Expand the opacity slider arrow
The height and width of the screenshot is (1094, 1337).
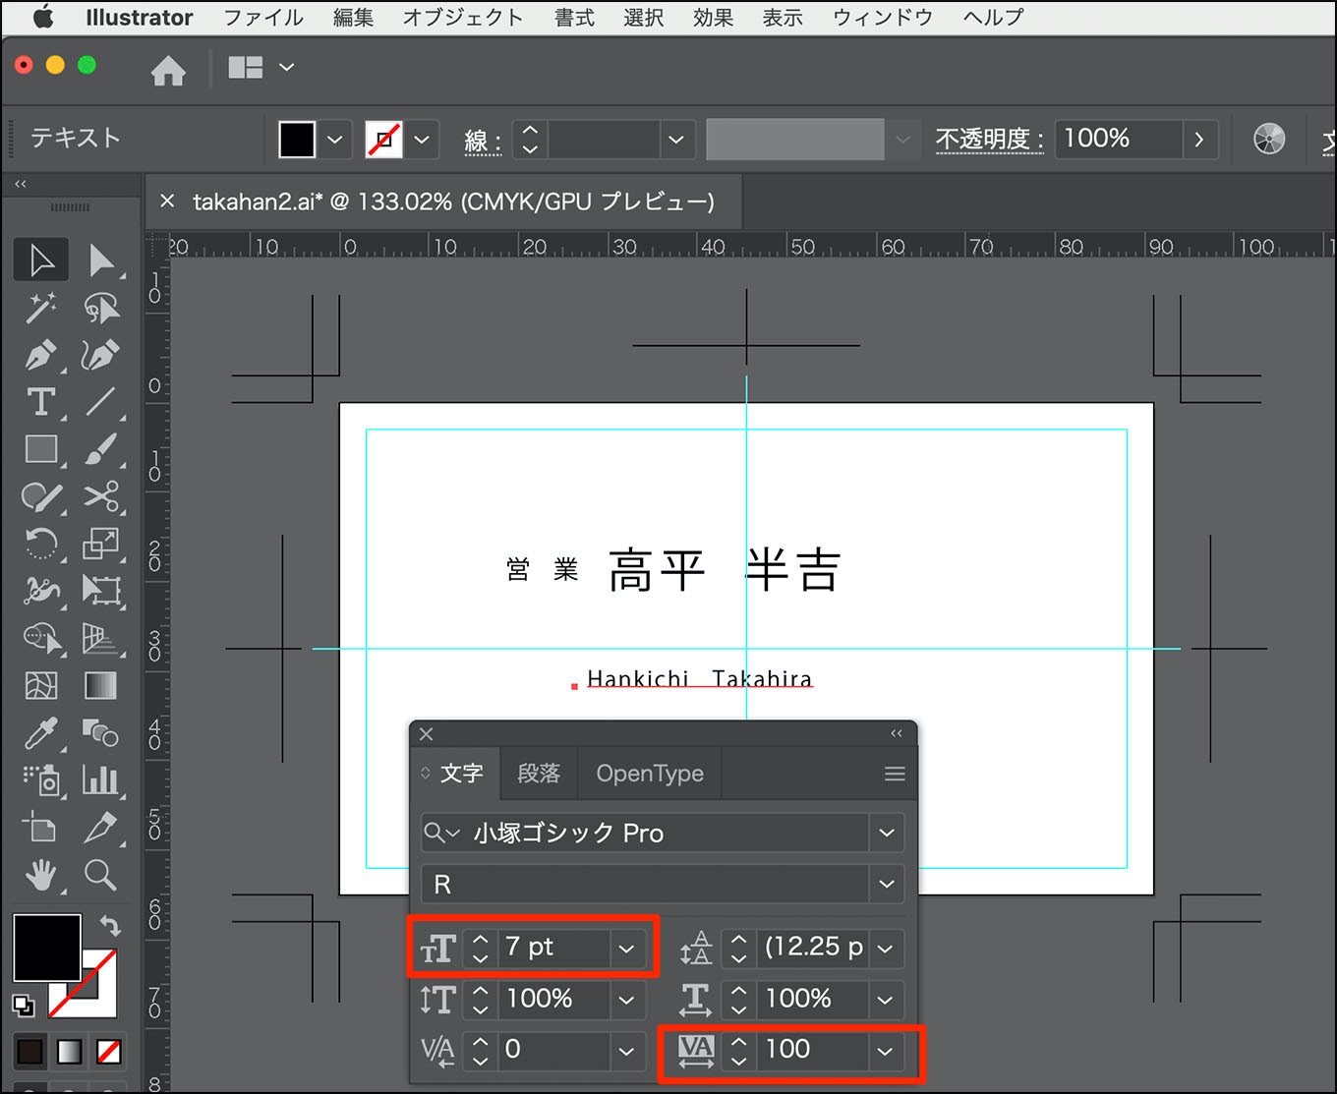tap(1198, 140)
